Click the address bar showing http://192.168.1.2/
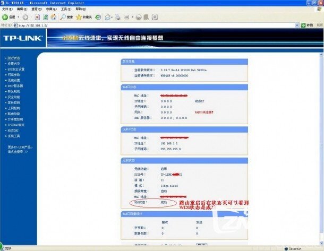This screenshot has height=251, width=324. [156, 25]
